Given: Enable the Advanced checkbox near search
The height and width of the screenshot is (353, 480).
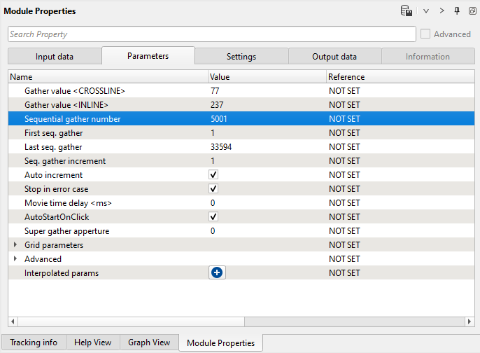Looking at the screenshot, I should 426,34.
